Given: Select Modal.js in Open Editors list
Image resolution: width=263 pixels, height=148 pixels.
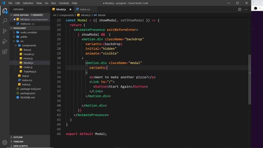Looking at the screenshot, I should (x=30, y=19).
